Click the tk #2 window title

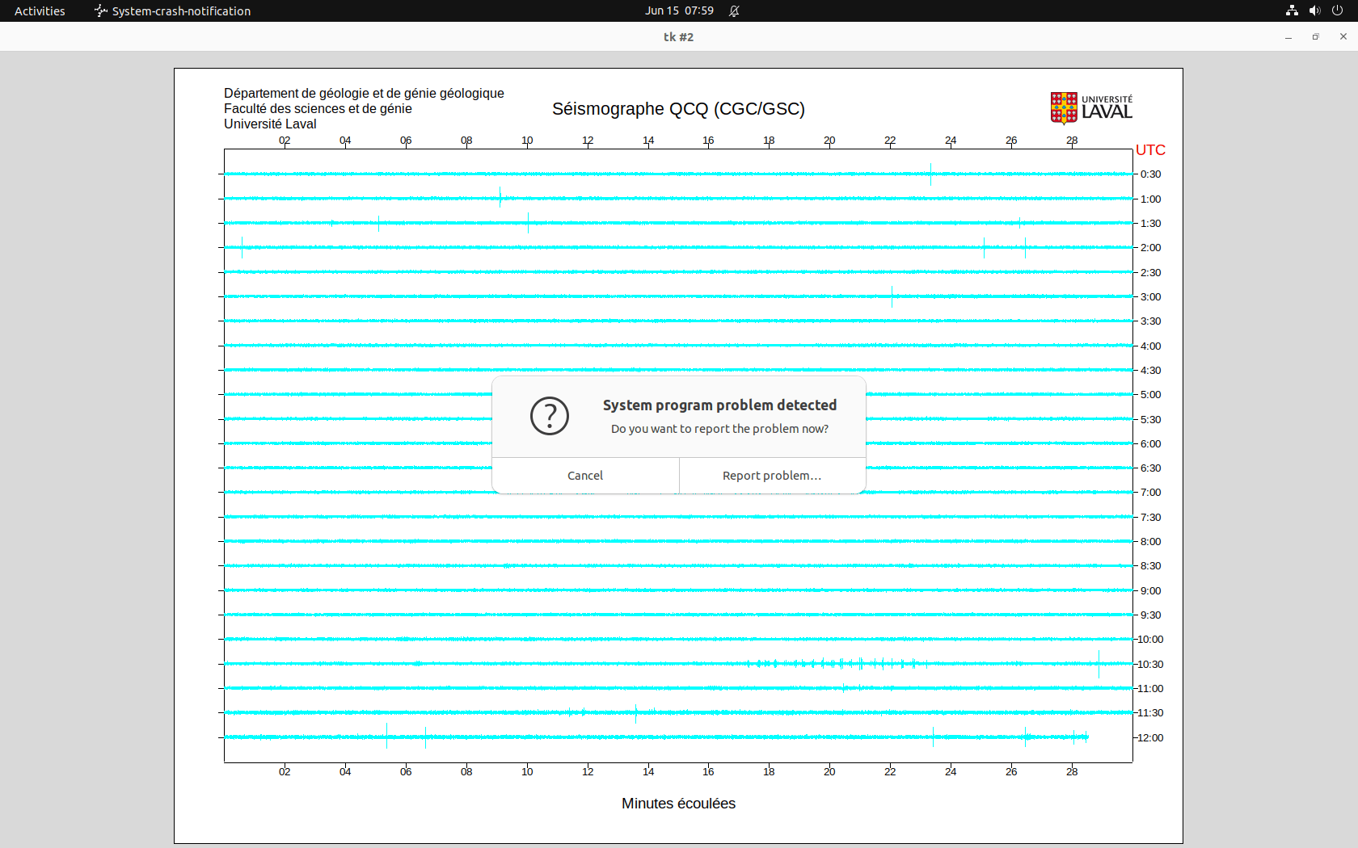point(678,37)
